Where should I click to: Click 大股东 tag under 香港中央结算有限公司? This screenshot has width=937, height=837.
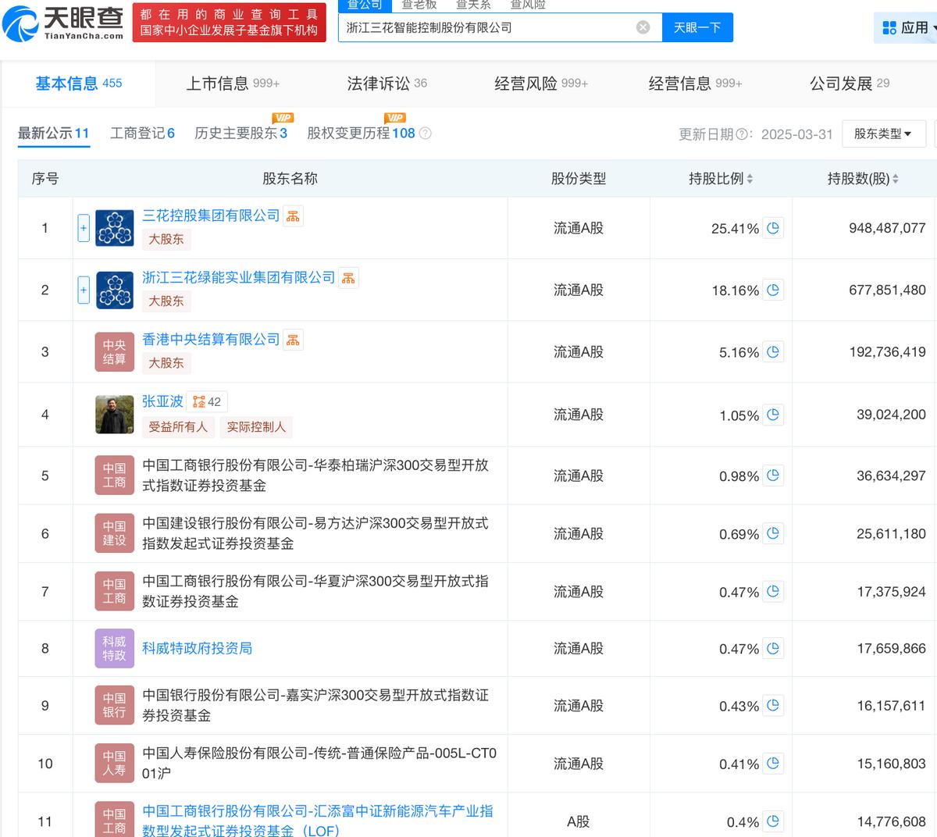166,363
